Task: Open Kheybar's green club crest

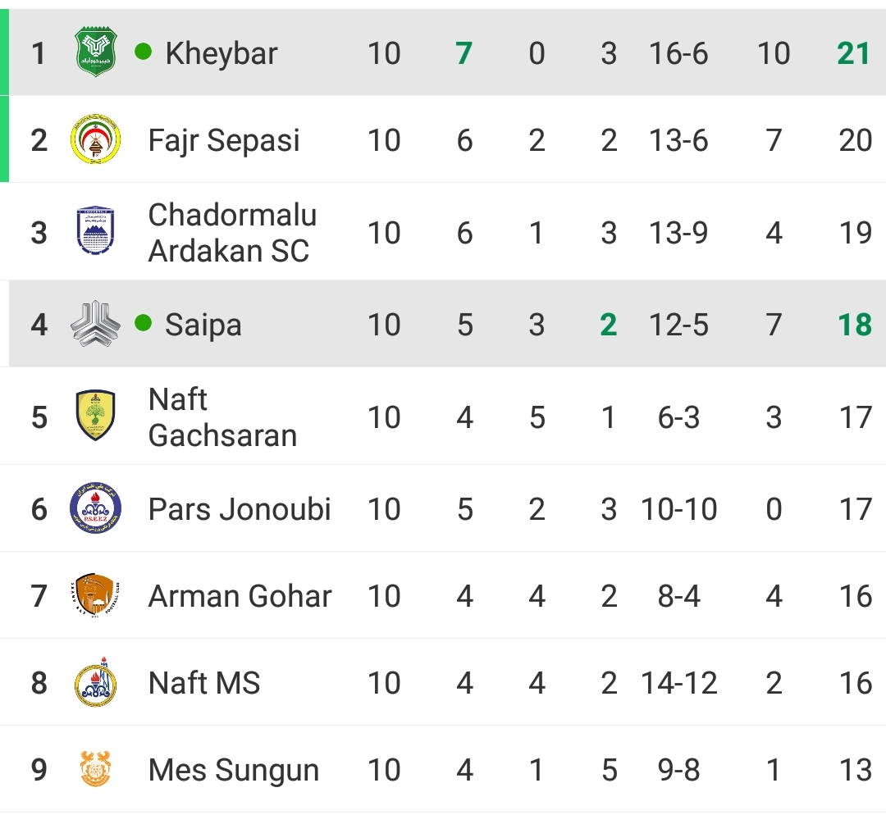Action: coord(95,52)
